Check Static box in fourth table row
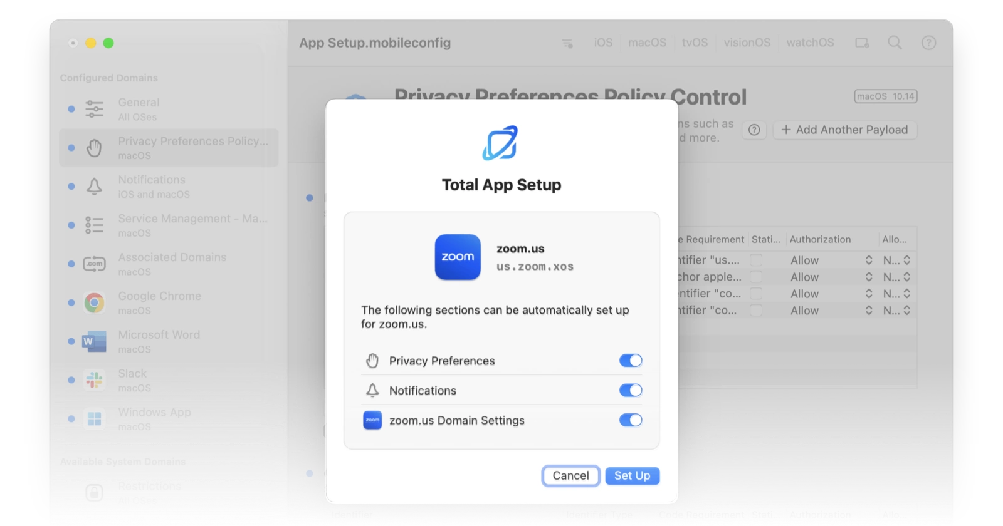This screenshot has height=526, width=1003. coord(757,311)
